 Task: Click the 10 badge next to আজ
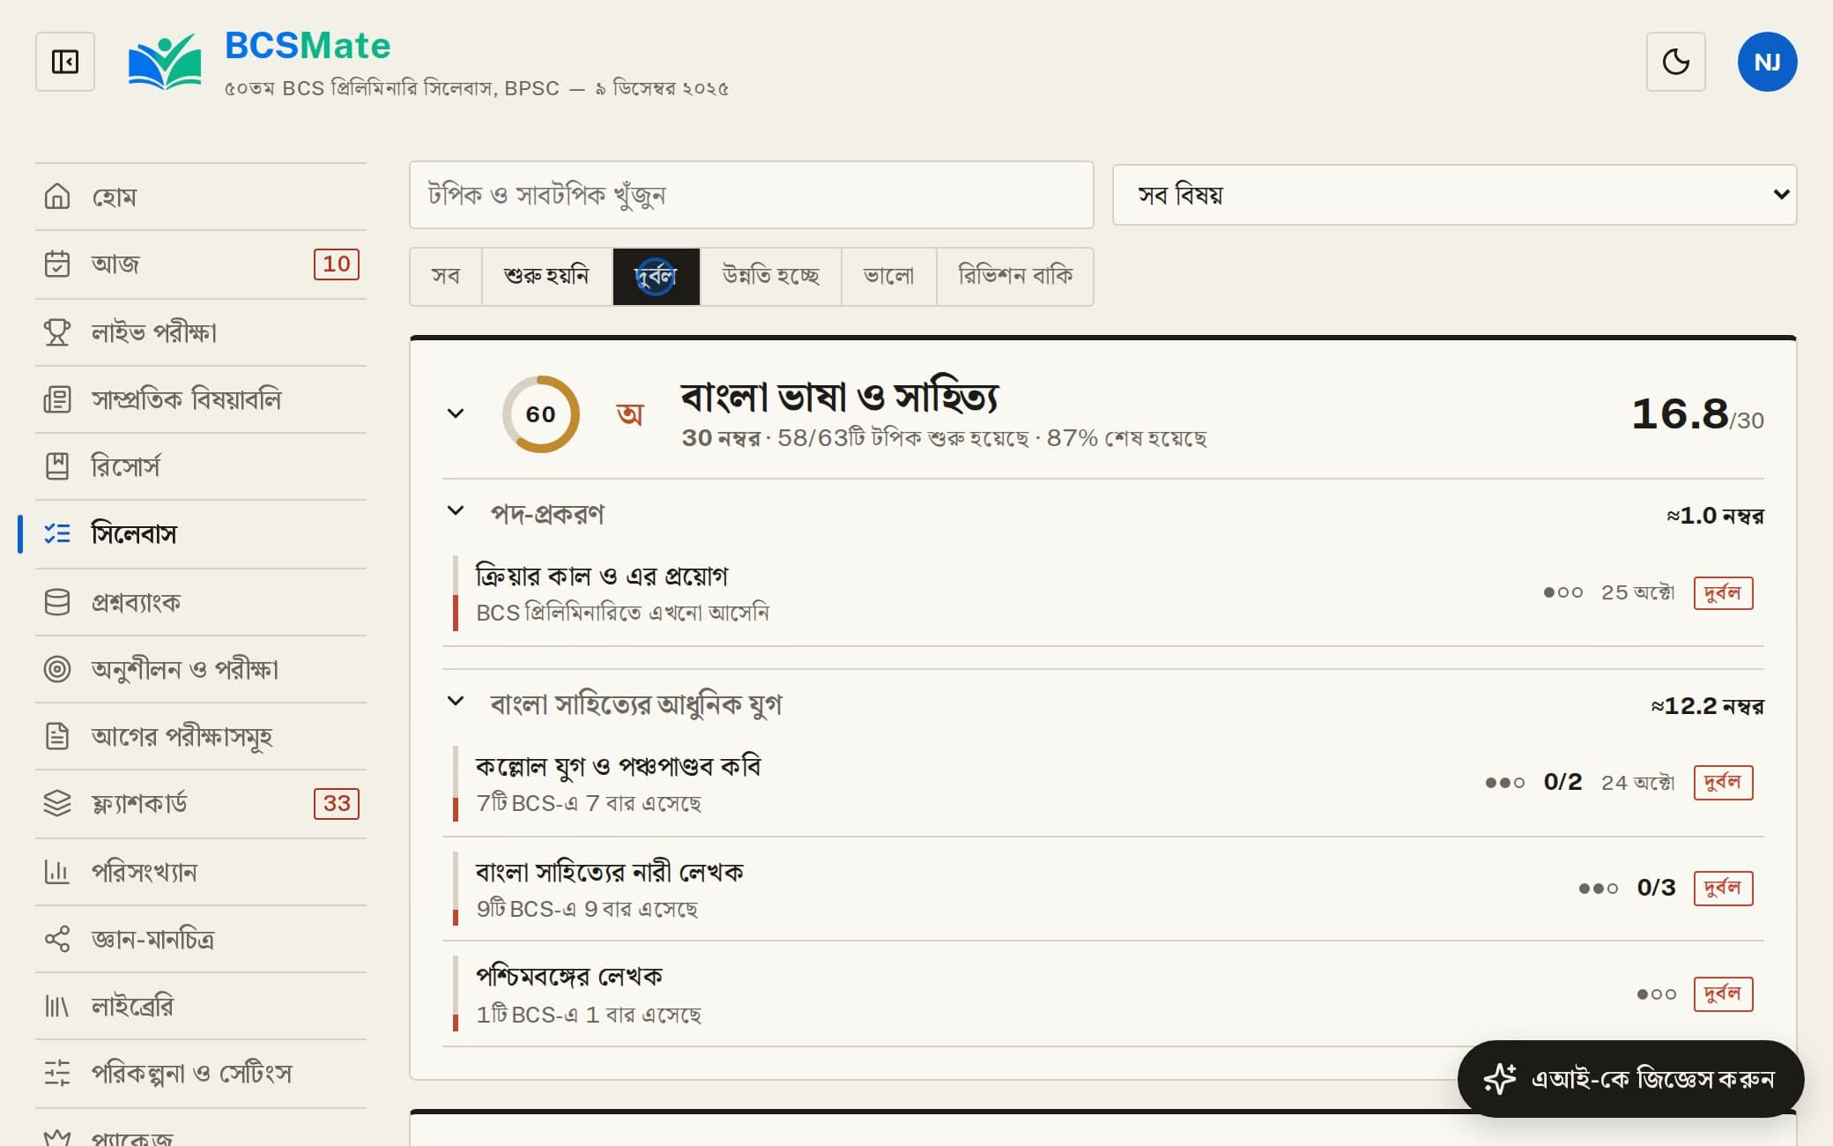coord(337,264)
